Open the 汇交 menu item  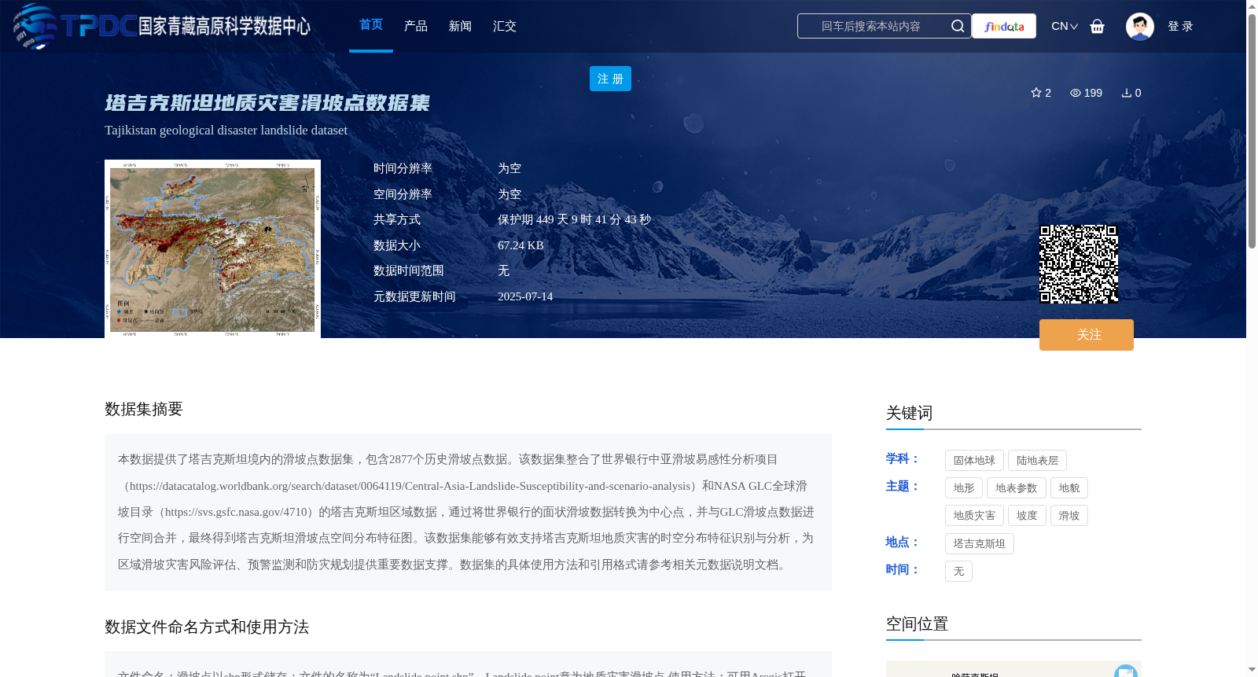pos(505,26)
